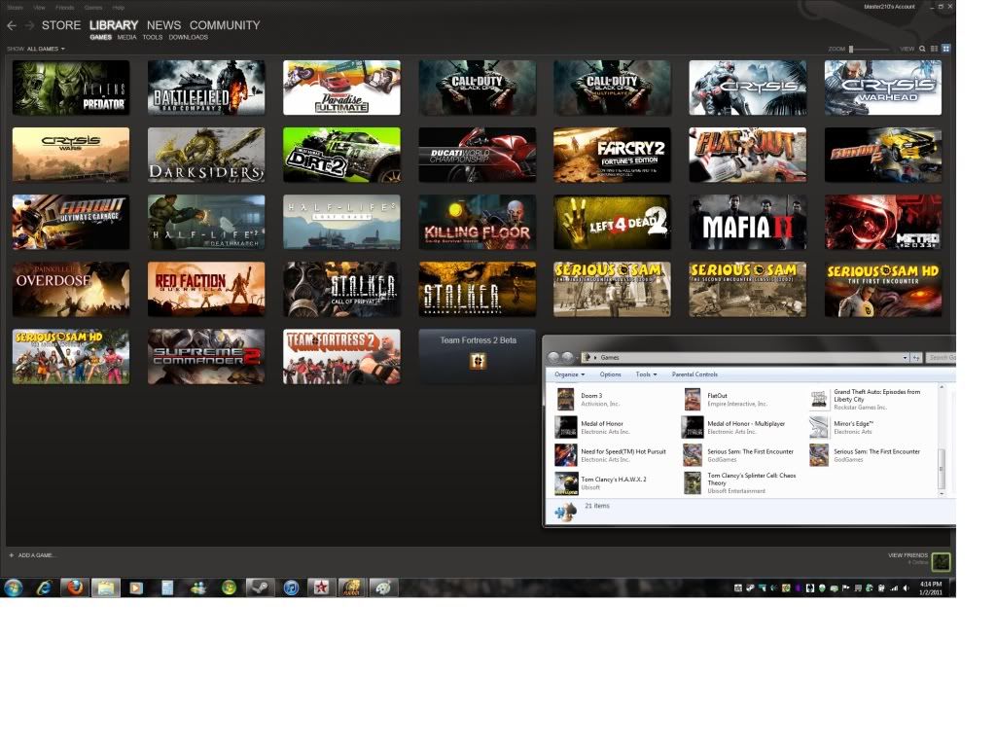This screenshot has height=747, width=996.
Task: Select the Mafia II tile
Action: 748,223
